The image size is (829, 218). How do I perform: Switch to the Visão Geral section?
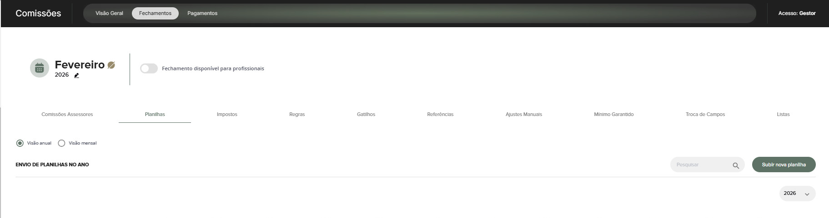pyautogui.click(x=109, y=13)
